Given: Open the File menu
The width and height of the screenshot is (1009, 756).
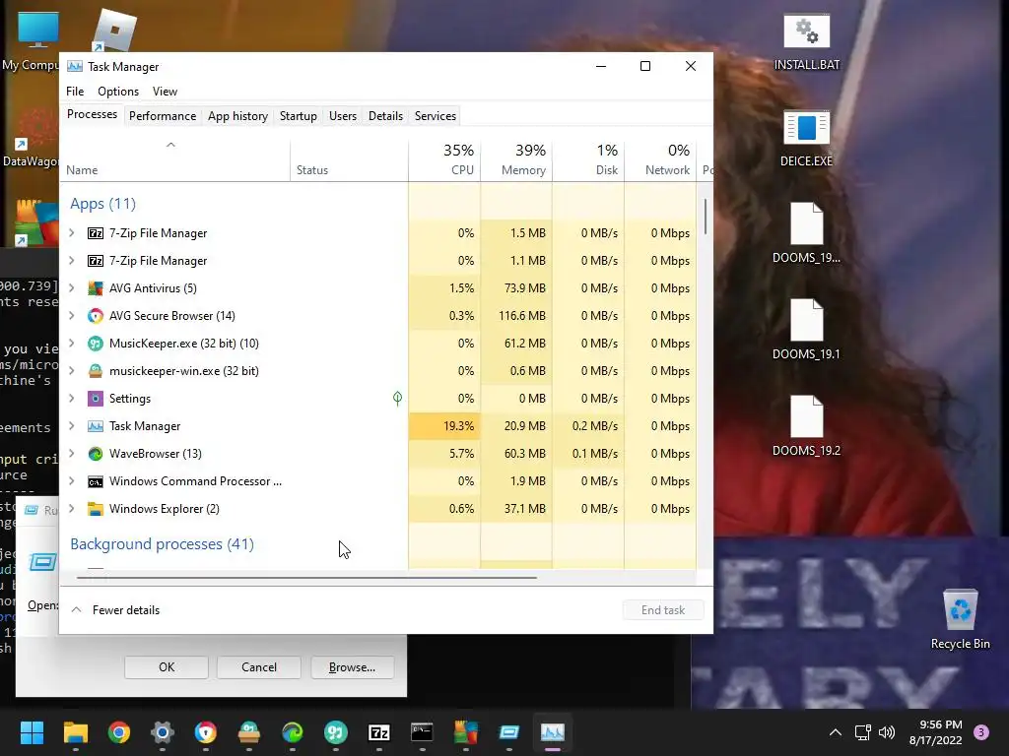Looking at the screenshot, I should 75,92.
